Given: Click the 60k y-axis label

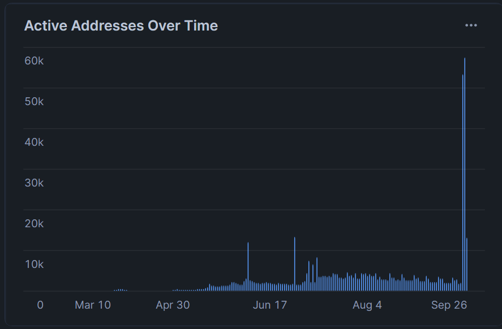Looking at the screenshot, I should tap(34, 60).
